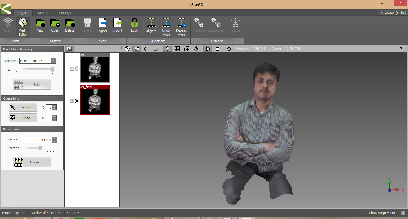Switch to the Devices tab
This screenshot has width=408, height=219.
(43, 13)
